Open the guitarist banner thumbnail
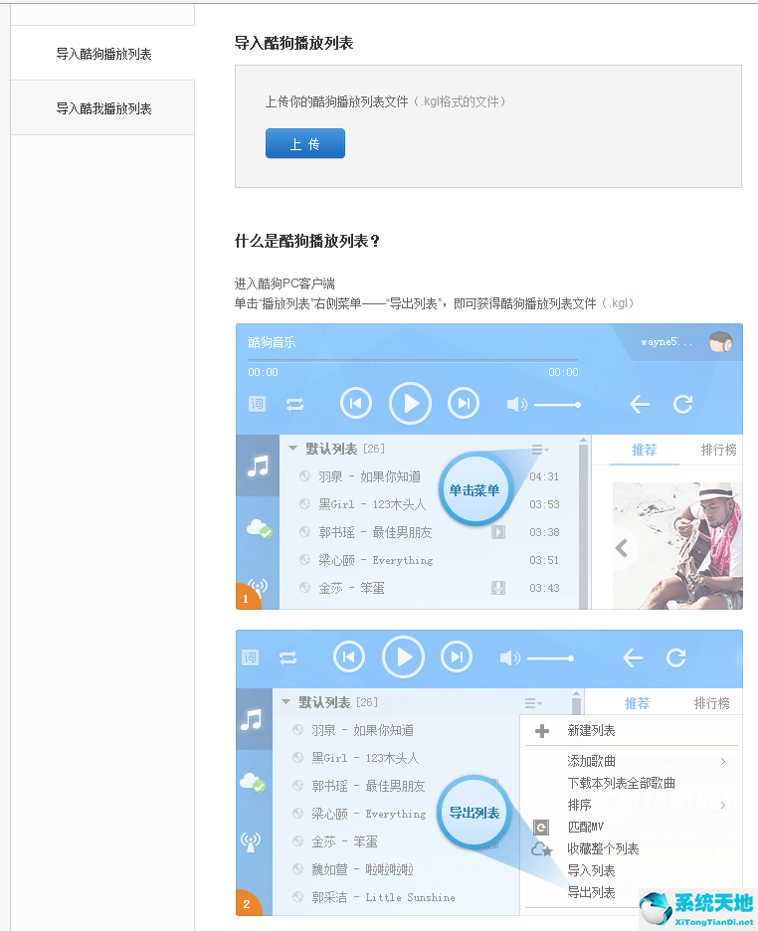Viewport: 758px width, 931px height. point(677,546)
